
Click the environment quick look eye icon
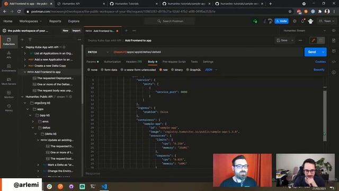[x=334, y=31]
